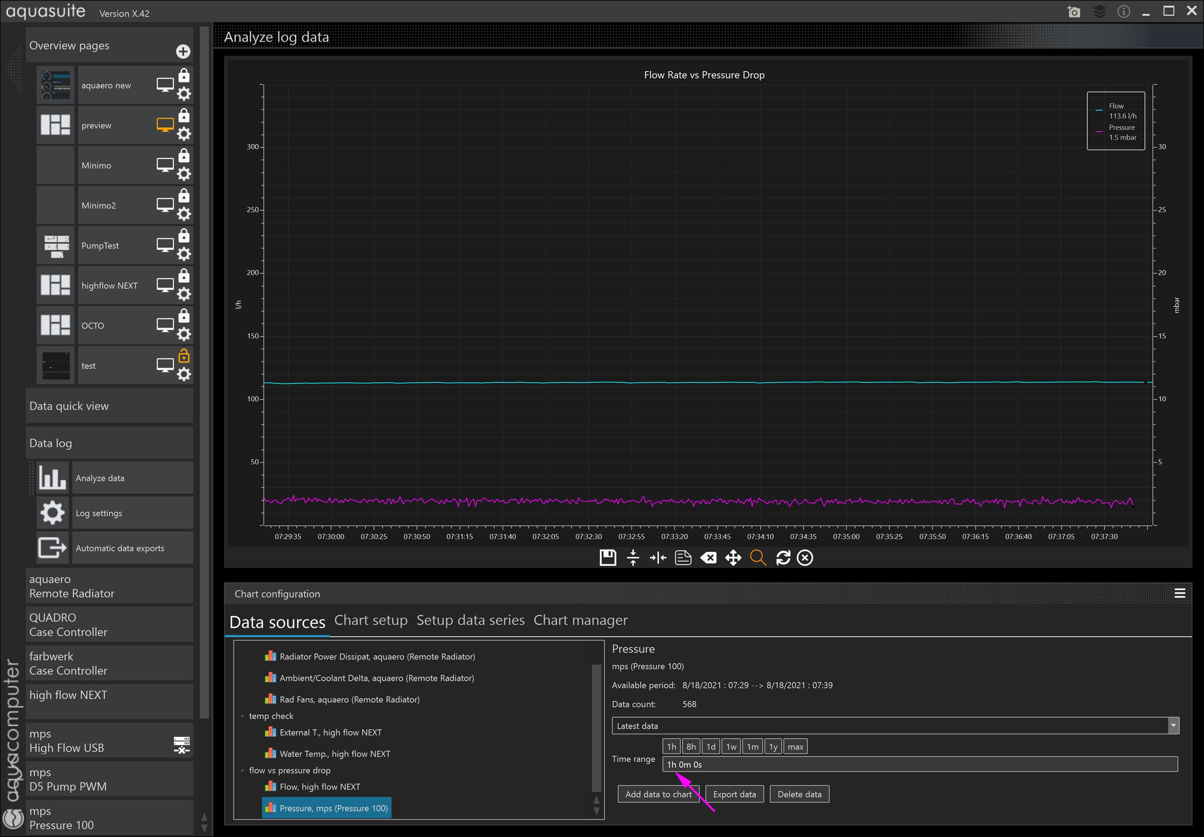Toggle the lock on the test page

point(184,356)
